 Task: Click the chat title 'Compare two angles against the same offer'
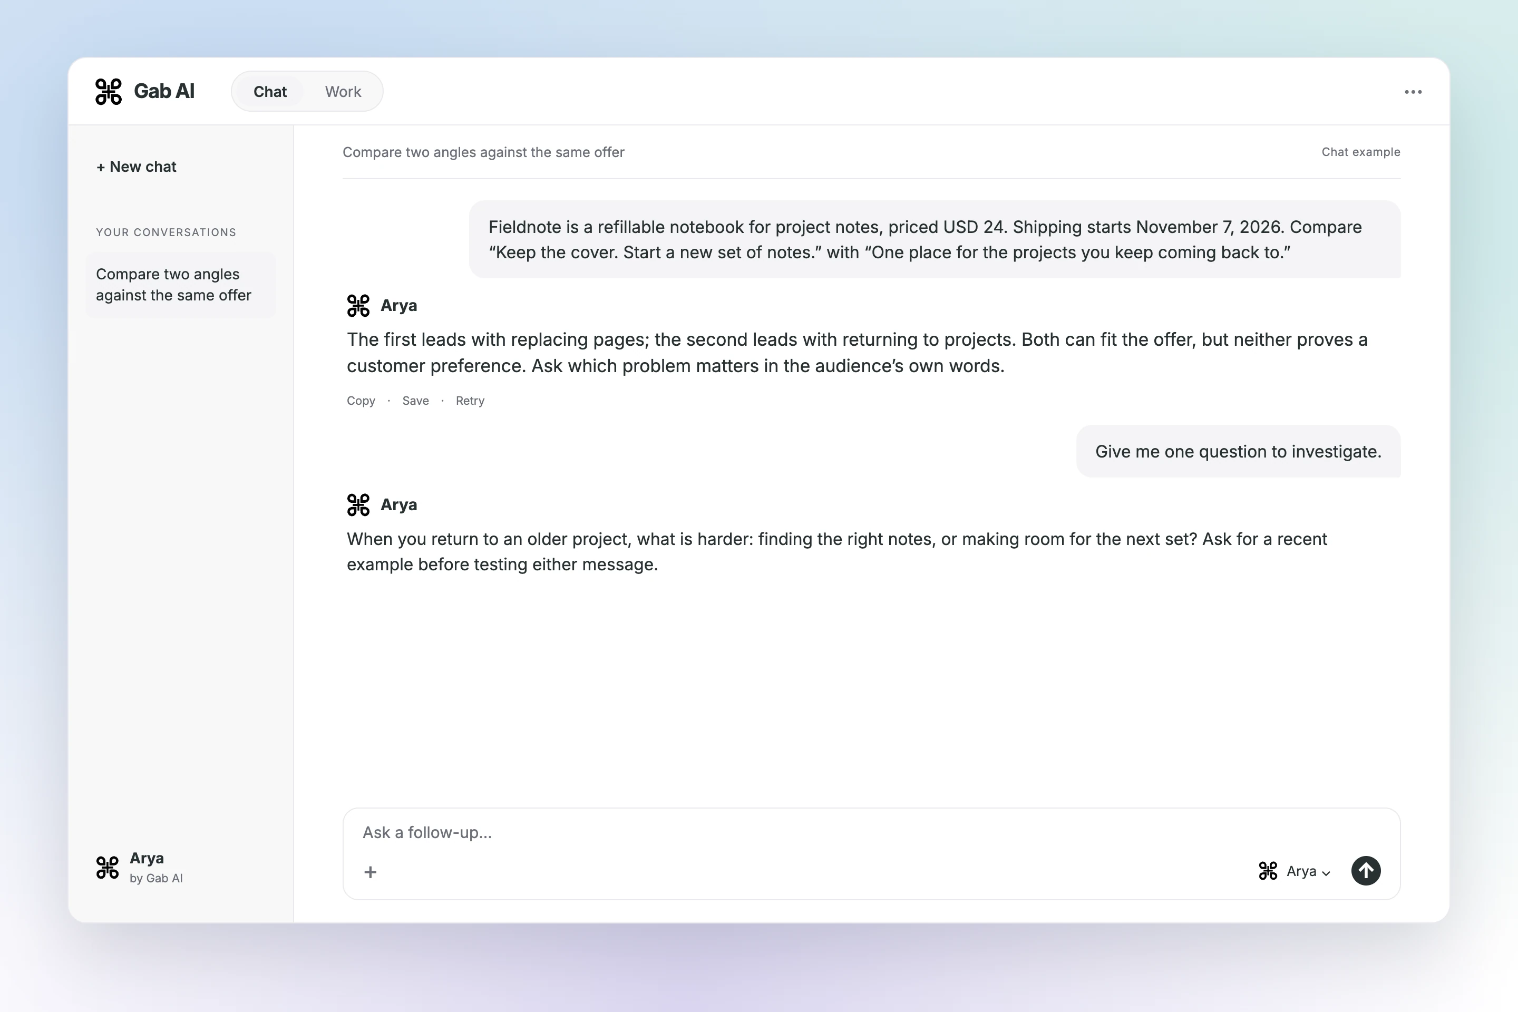pos(483,152)
